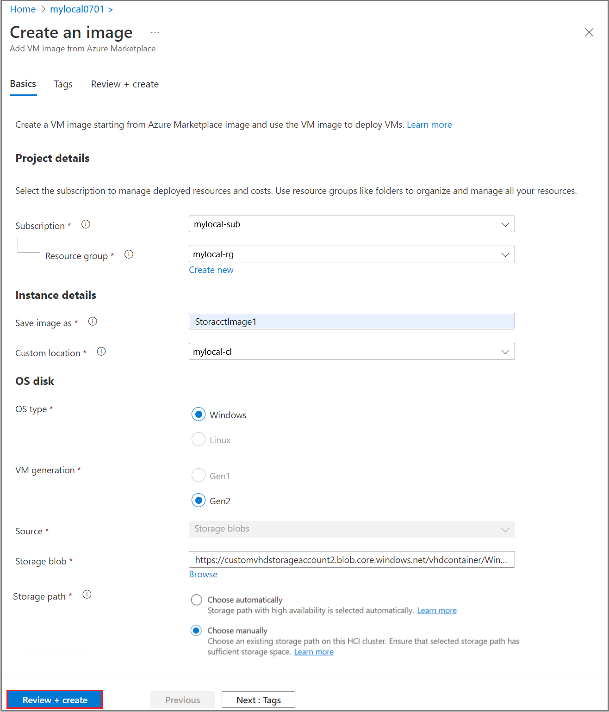Click the Browse link under Storage blob
Screen dimensions: 609x712
point(203,574)
